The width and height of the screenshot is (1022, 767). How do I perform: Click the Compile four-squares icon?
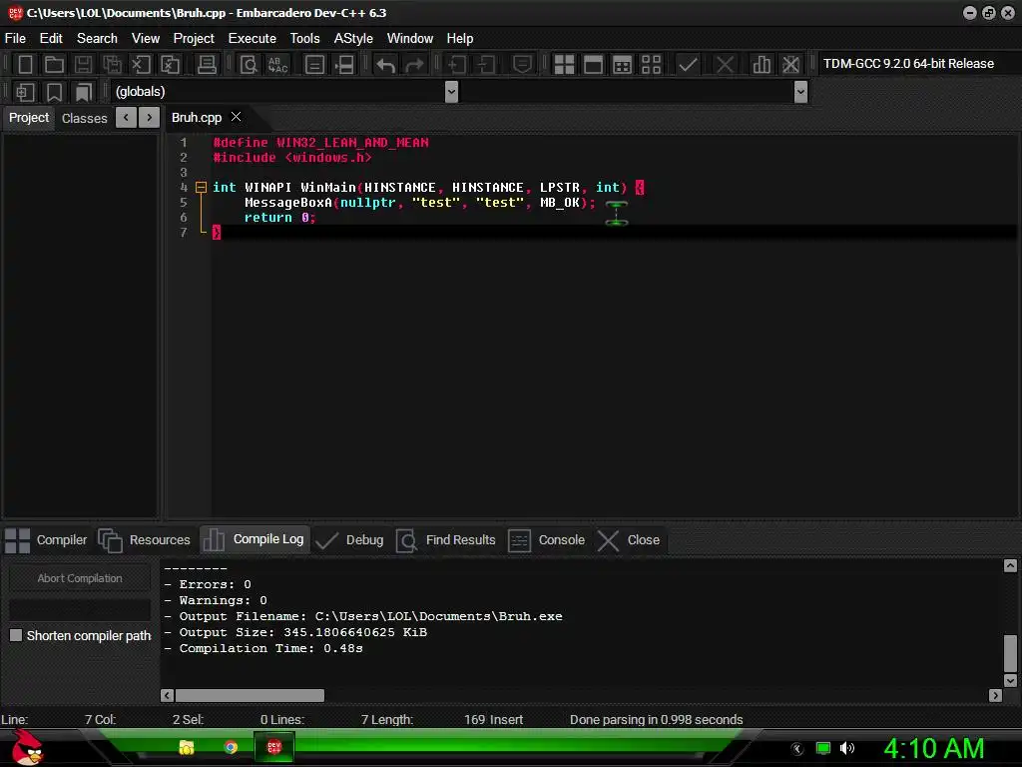(x=564, y=65)
